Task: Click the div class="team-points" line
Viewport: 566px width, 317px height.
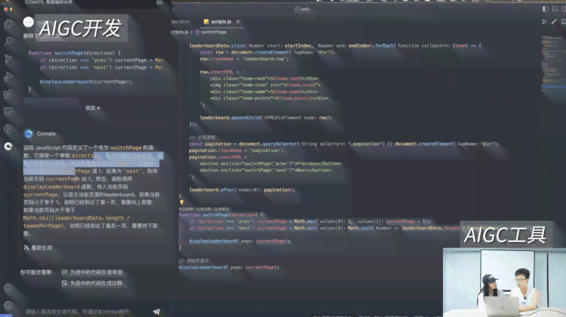Action: point(269,98)
